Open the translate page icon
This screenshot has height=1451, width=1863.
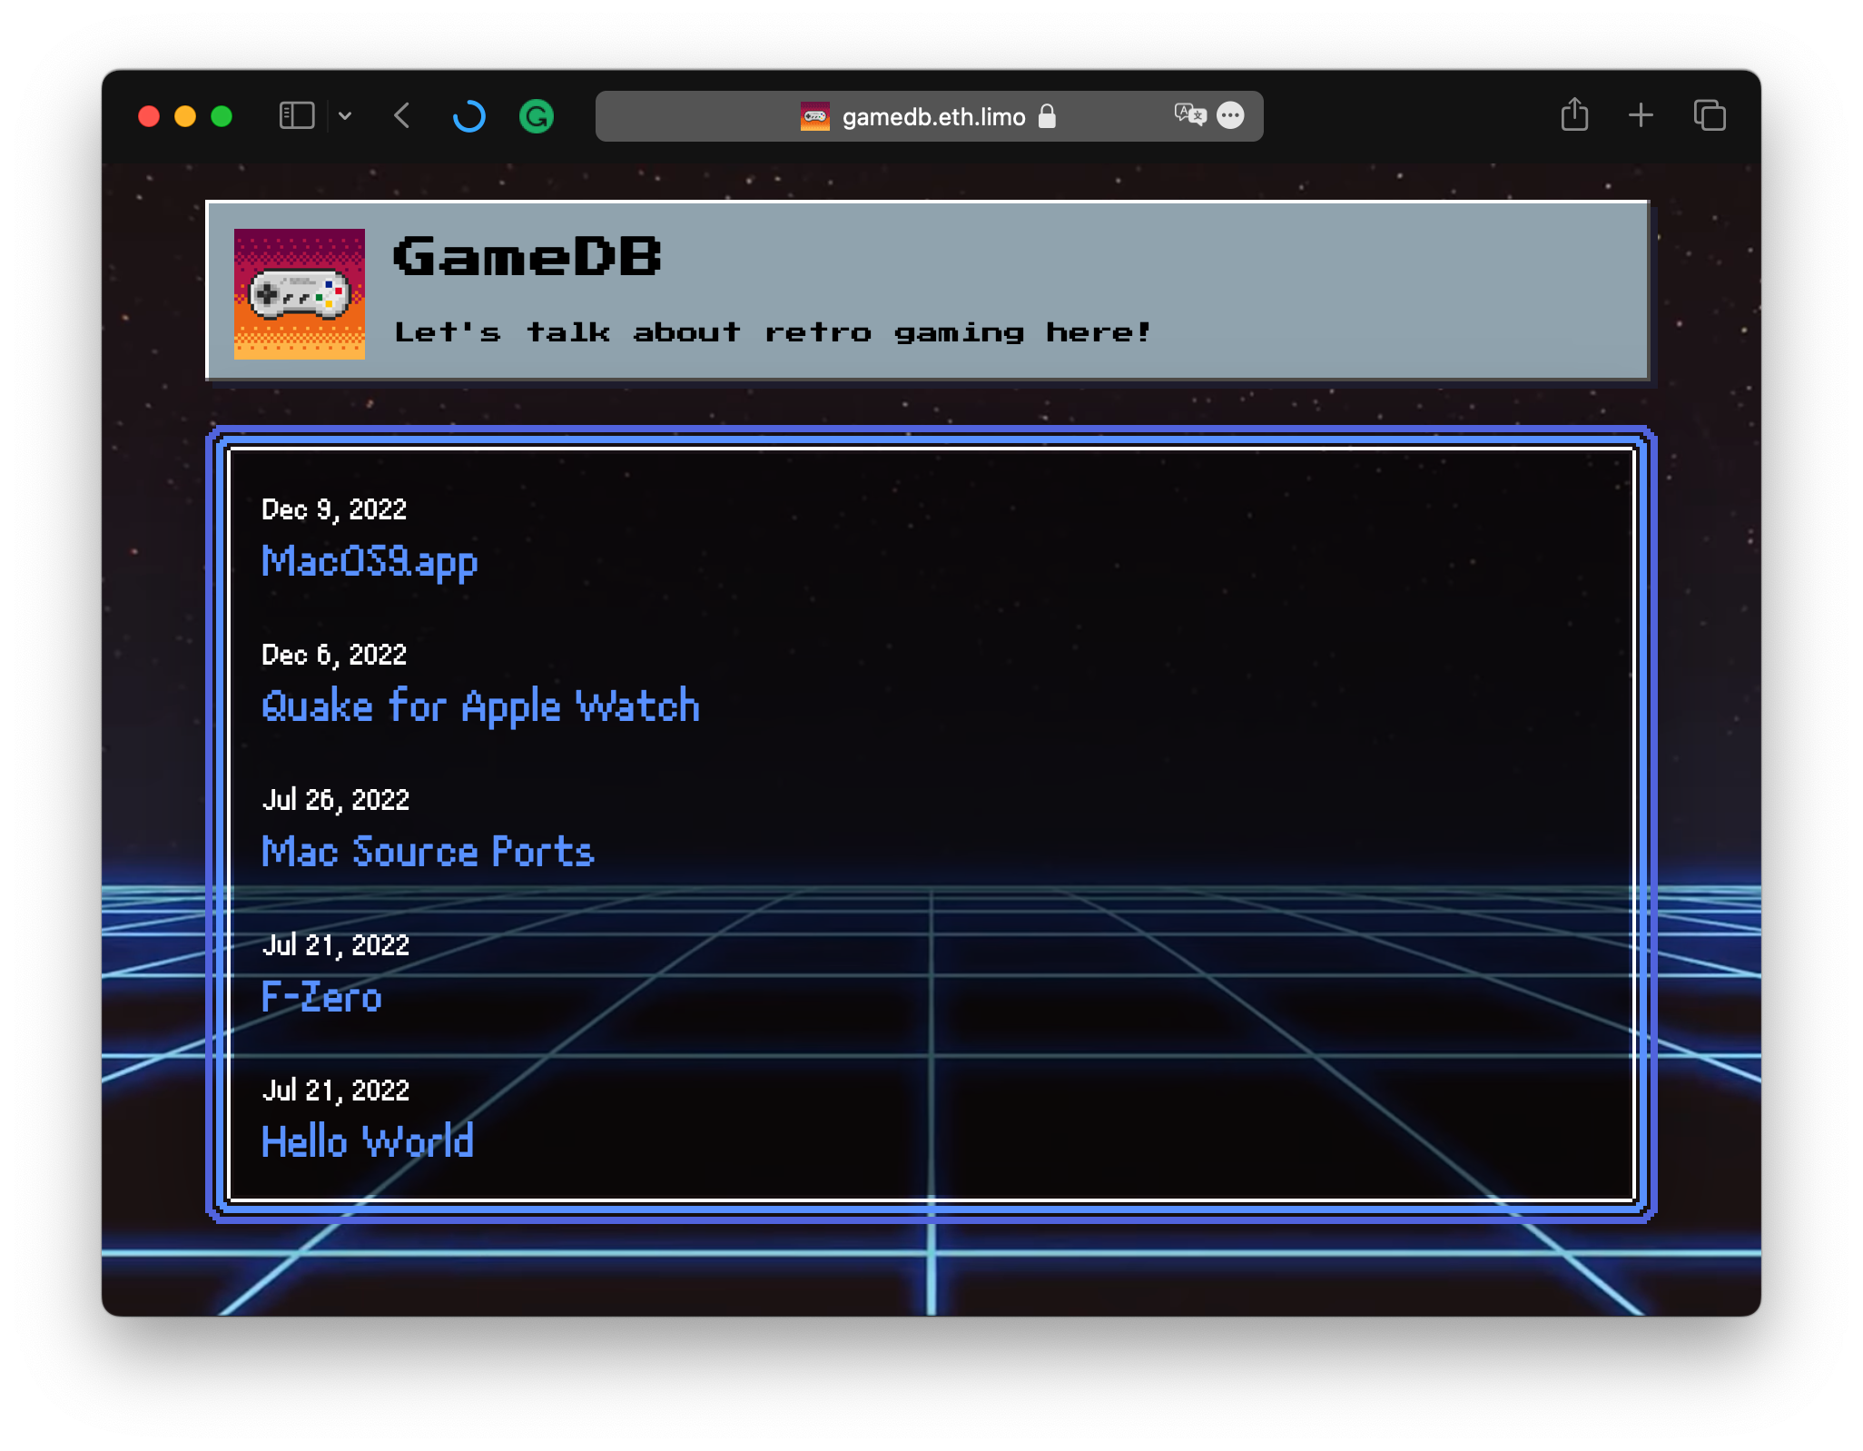[1189, 115]
